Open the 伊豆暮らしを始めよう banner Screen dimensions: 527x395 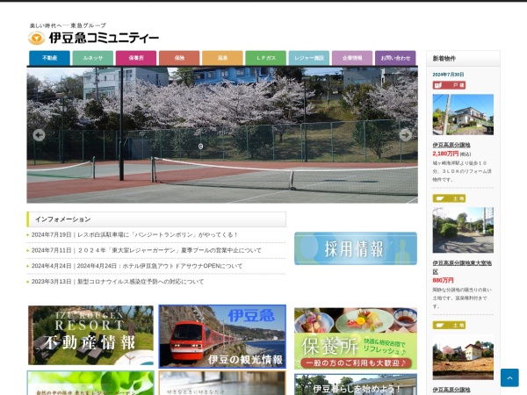click(x=356, y=385)
